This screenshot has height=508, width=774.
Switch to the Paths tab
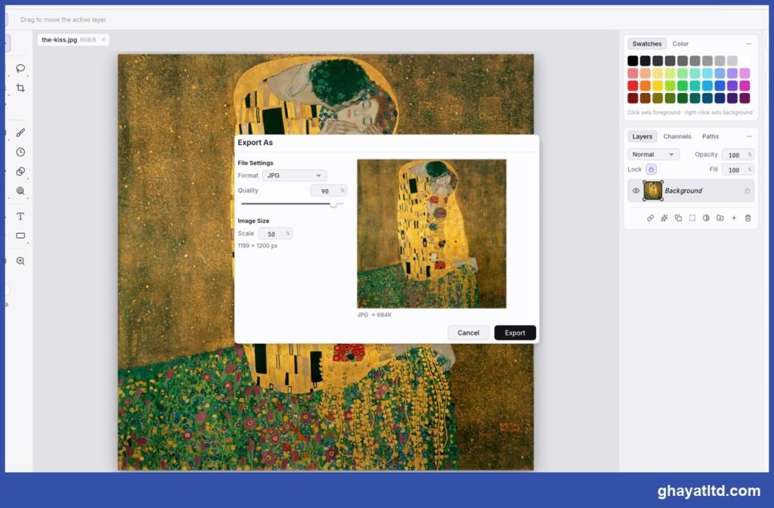pyautogui.click(x=711, y=136)
